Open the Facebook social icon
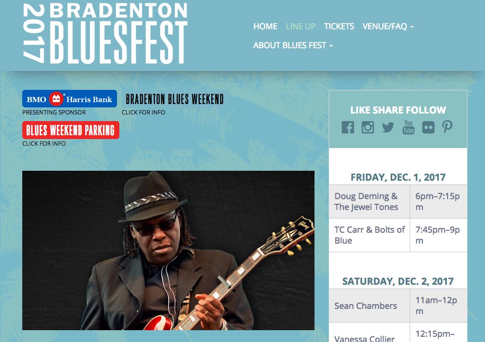This screenshot has width=485, height=342. click(348, 127)
